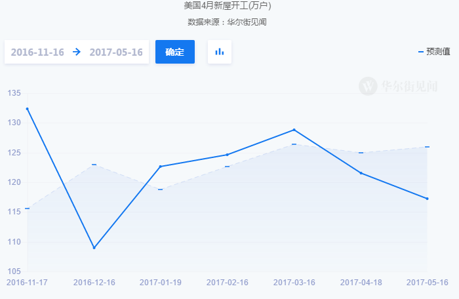Click chart title 美国4月新屋开工(万户)
This screenshot has height=299, width=459.
(228, 5)
